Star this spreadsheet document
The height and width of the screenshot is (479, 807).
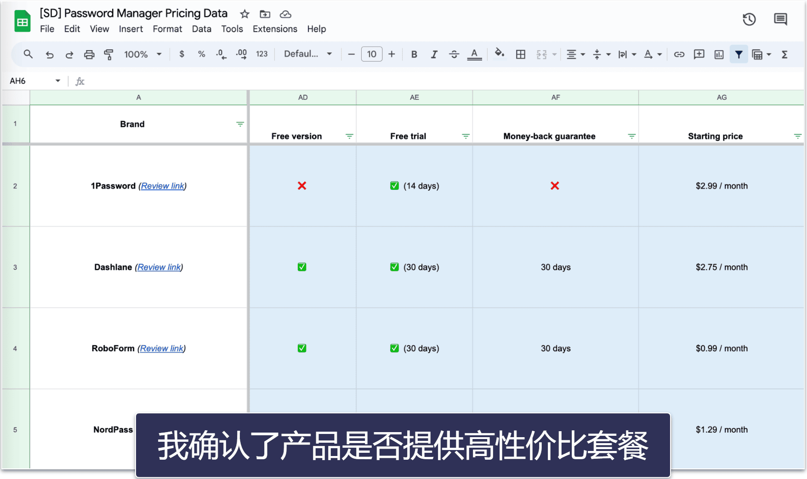click(244, 14)
